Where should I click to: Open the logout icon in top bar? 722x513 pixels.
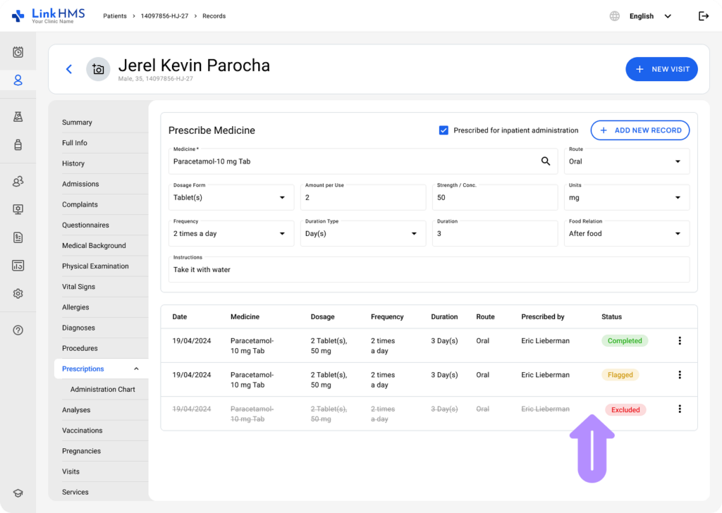[x=703, y=16]
